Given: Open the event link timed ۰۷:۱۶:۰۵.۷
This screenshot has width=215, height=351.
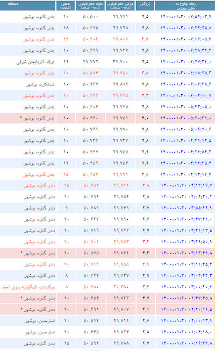Looking at the screenshot, I should pyautogui.click(x=186, y=39).
